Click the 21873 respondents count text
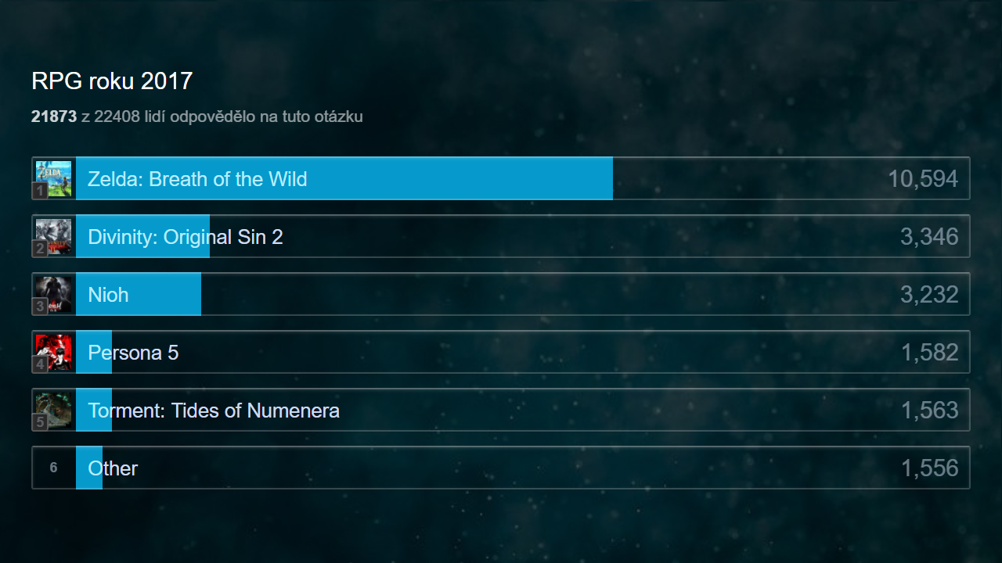 click(54, 117)
